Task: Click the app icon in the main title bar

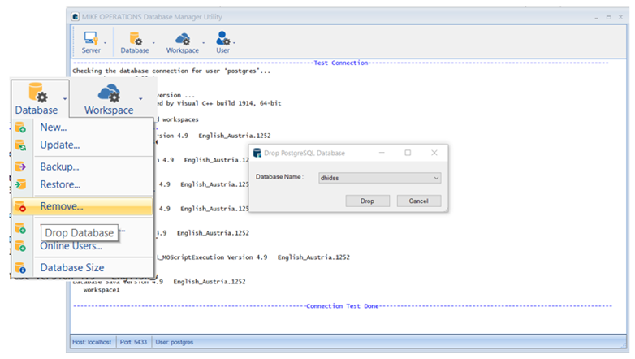Action: pyautogui.click(x=76, y=16)
